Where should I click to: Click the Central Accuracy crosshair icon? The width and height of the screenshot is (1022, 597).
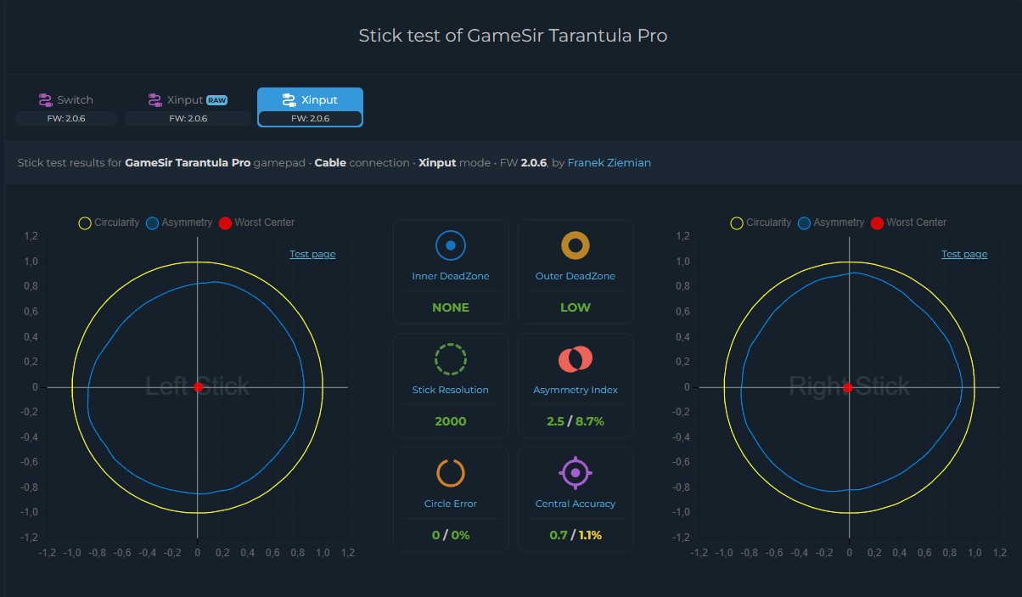[576, 472]
